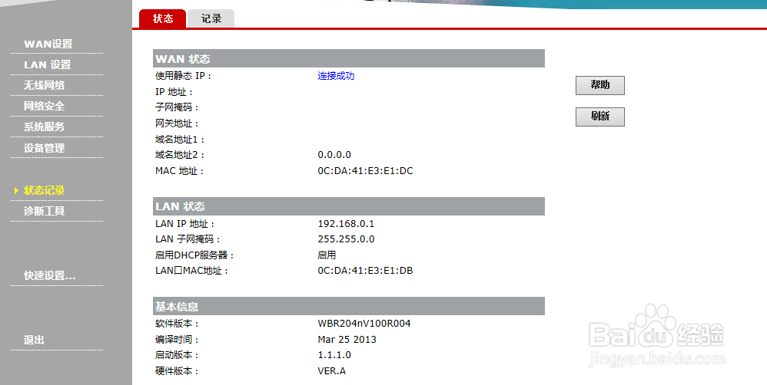Click the 网关地址 label
Screen dimensions: 767x385
pyautogui.click(x=177, y=123)
